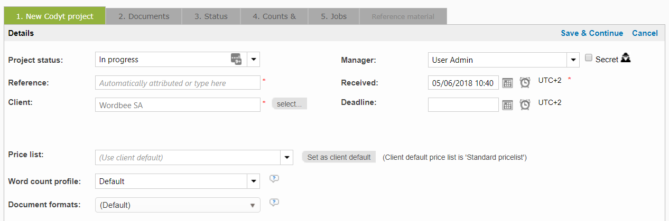Open the Manager dropdown list
Image resolution: width=669 pixels, height=221 pixels.
point(574,60)
